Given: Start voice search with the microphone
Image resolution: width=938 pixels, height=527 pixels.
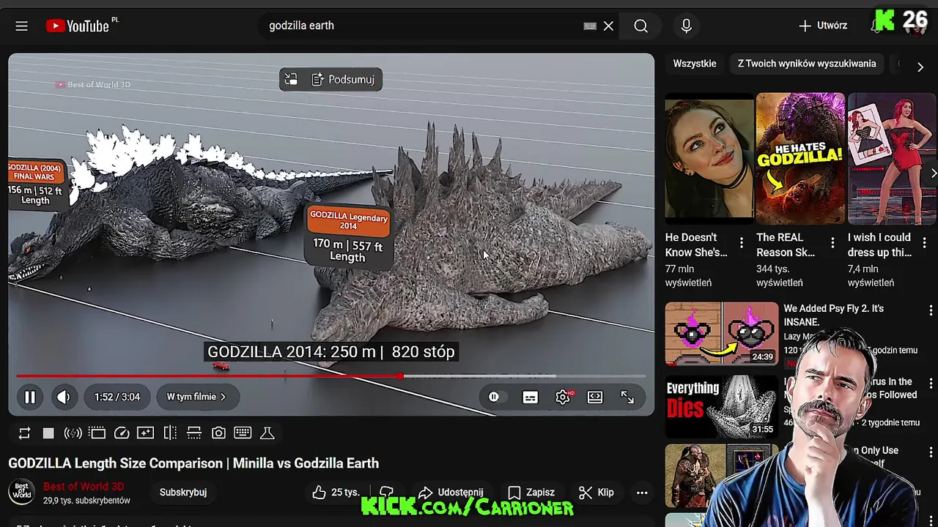Looking at the screenshot, I should coord(686,26).
